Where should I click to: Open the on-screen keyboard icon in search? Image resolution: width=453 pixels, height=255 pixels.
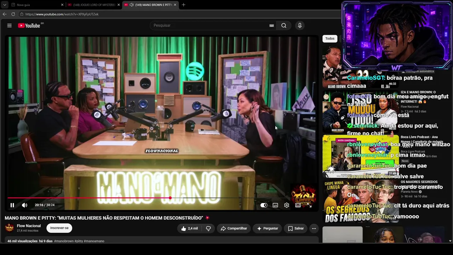tap(271, 25)
